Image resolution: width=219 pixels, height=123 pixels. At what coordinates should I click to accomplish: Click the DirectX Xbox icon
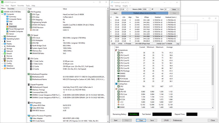coord(5,53)
